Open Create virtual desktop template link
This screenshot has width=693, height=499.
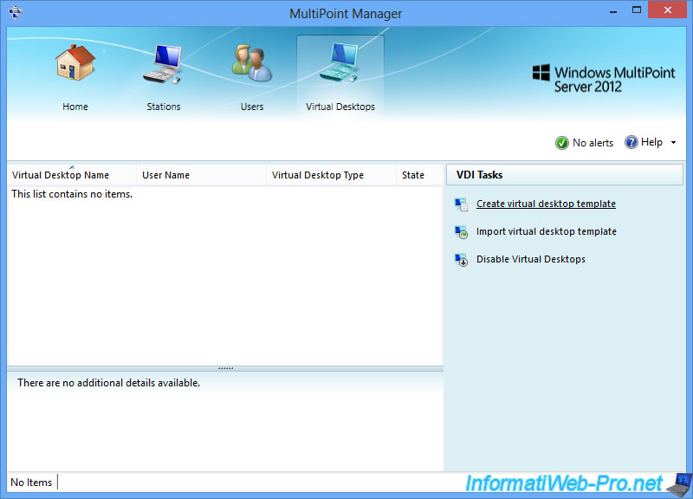click(x=546, y=204)
